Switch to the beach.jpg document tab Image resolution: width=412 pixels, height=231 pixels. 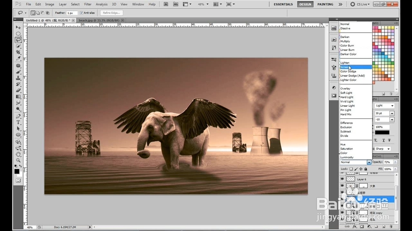(x=99, y=20)
